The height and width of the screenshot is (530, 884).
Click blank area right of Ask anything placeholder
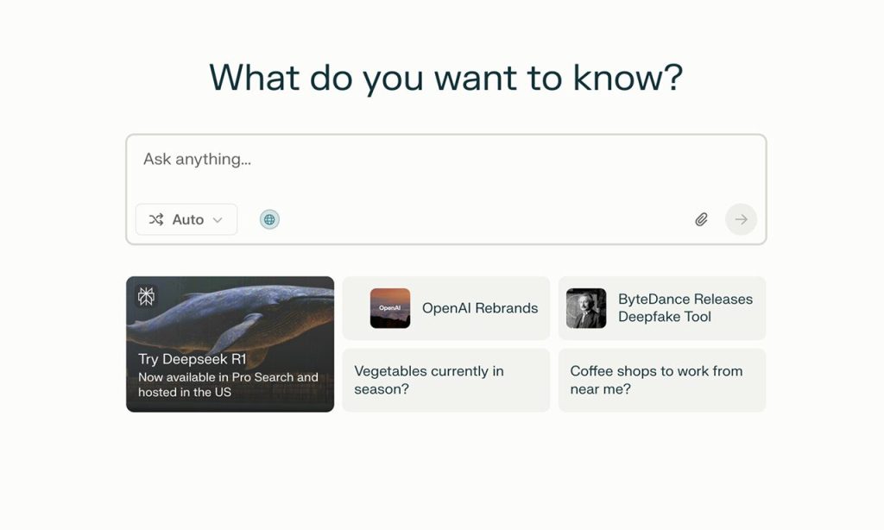click(518, 160)
